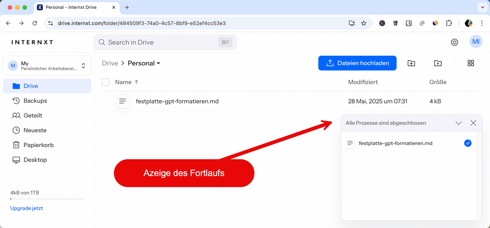Click the storage usage progress bar
Viewport: 490px width, 228px height.
tap(47, 199)
